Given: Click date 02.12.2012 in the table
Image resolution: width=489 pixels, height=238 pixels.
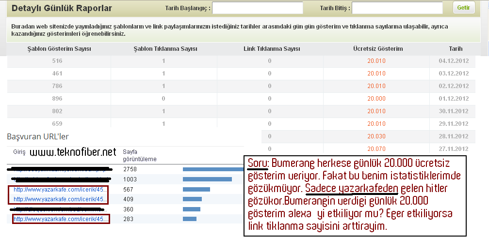Looking at the screenshot, I should 454,86.
